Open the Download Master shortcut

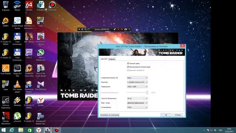(29, 86)
